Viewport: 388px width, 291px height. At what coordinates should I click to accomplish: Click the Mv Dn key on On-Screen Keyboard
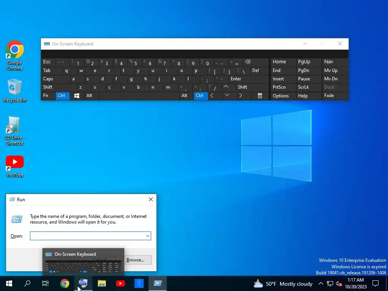[x=335, y=79]
